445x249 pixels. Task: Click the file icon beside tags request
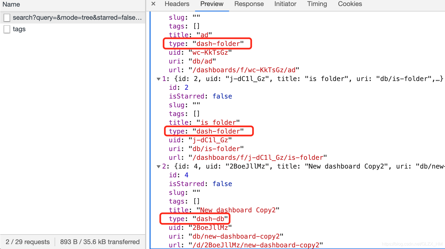click(x=7, y=29)
